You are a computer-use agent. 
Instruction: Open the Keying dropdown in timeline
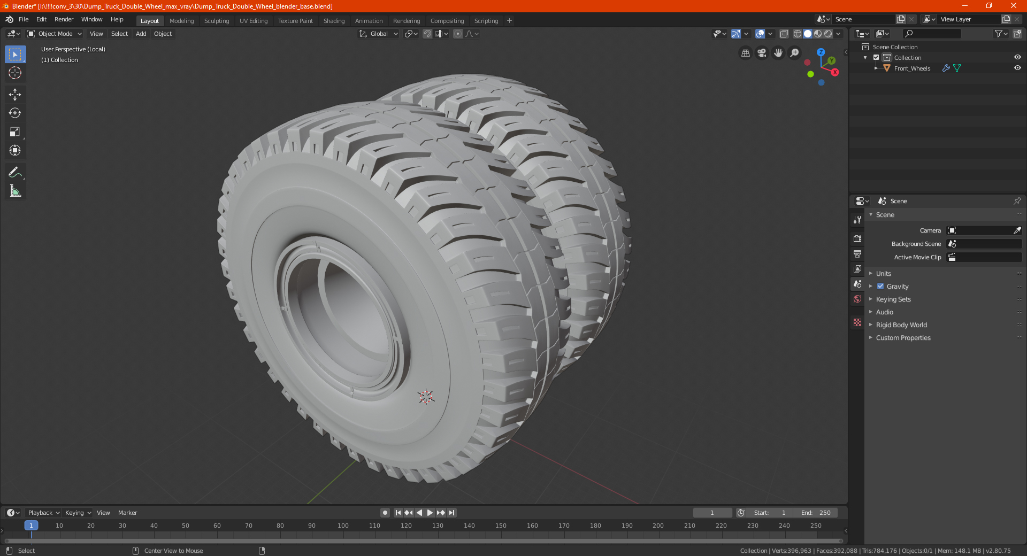[x=78, y=513]
